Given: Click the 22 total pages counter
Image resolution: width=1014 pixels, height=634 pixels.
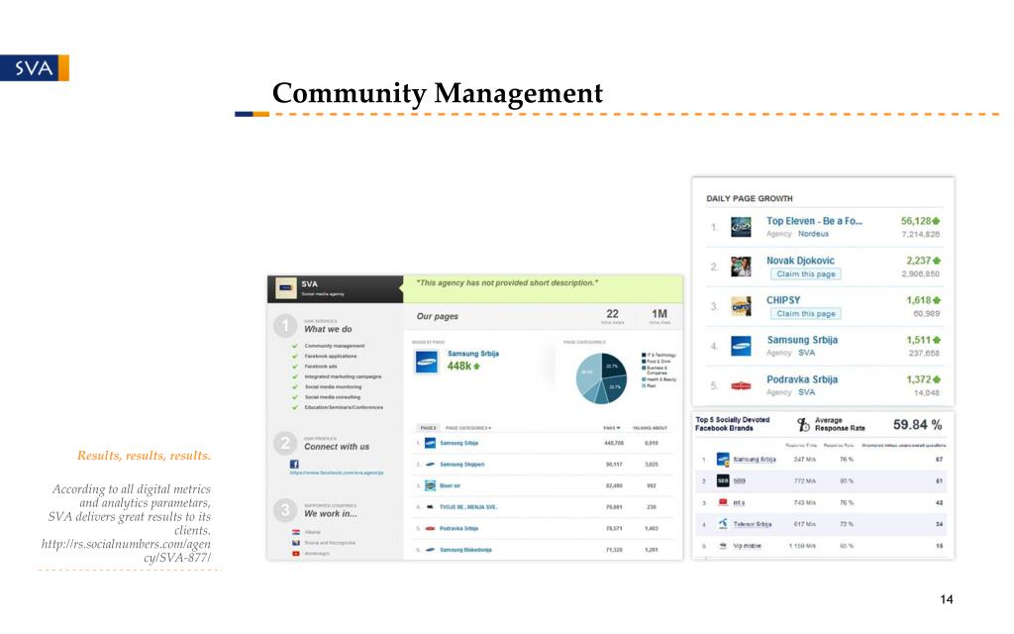Looking at the screenshot, I should click(612, 316).
